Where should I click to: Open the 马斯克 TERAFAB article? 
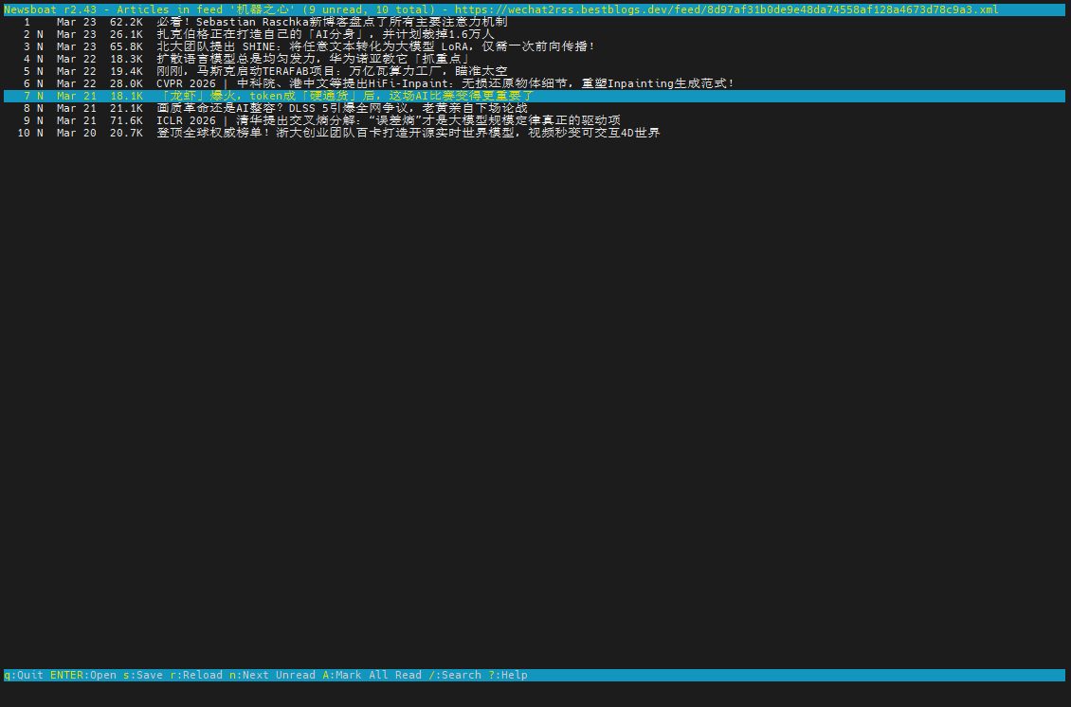tap(332, 71)
